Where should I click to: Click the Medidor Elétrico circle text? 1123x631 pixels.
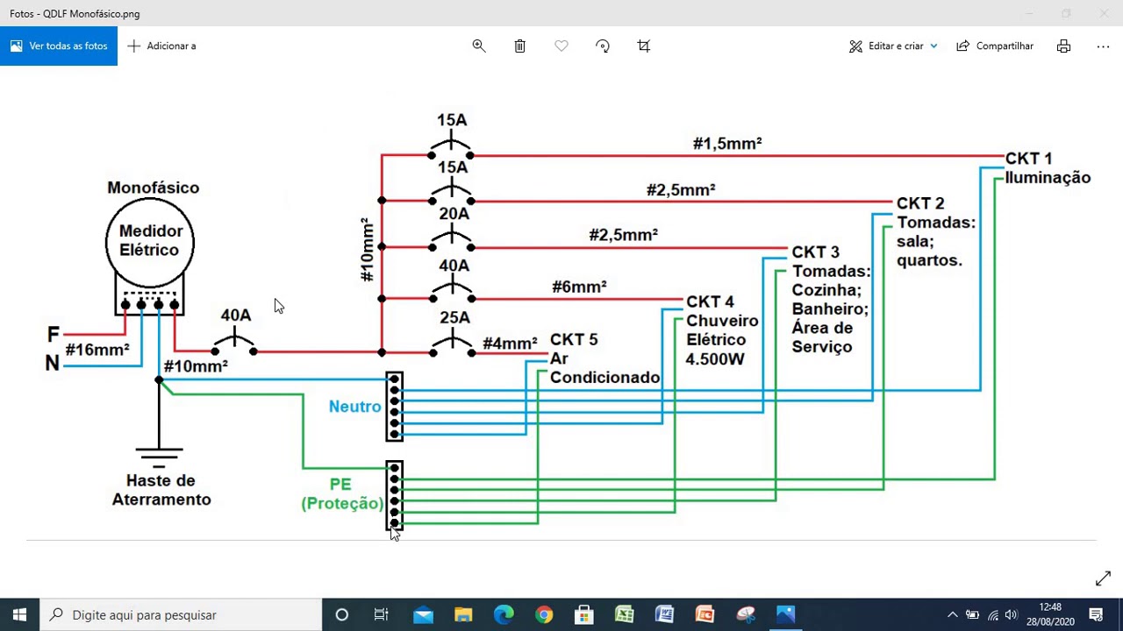(x=150, y=240)
